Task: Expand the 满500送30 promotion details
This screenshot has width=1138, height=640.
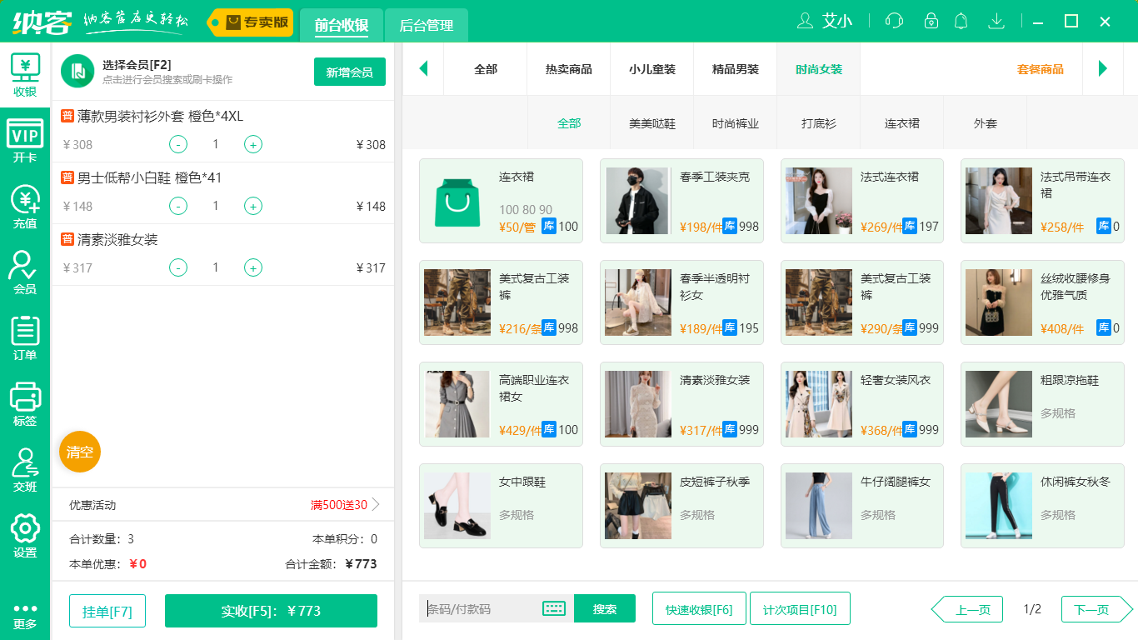Action: (x=340, y=504)
